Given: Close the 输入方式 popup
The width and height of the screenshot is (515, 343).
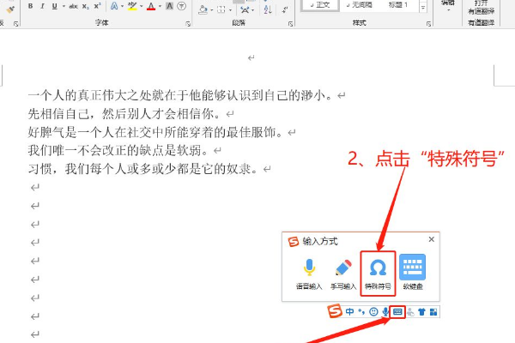Looking at the screenshot, I should [x=432, y=239].
